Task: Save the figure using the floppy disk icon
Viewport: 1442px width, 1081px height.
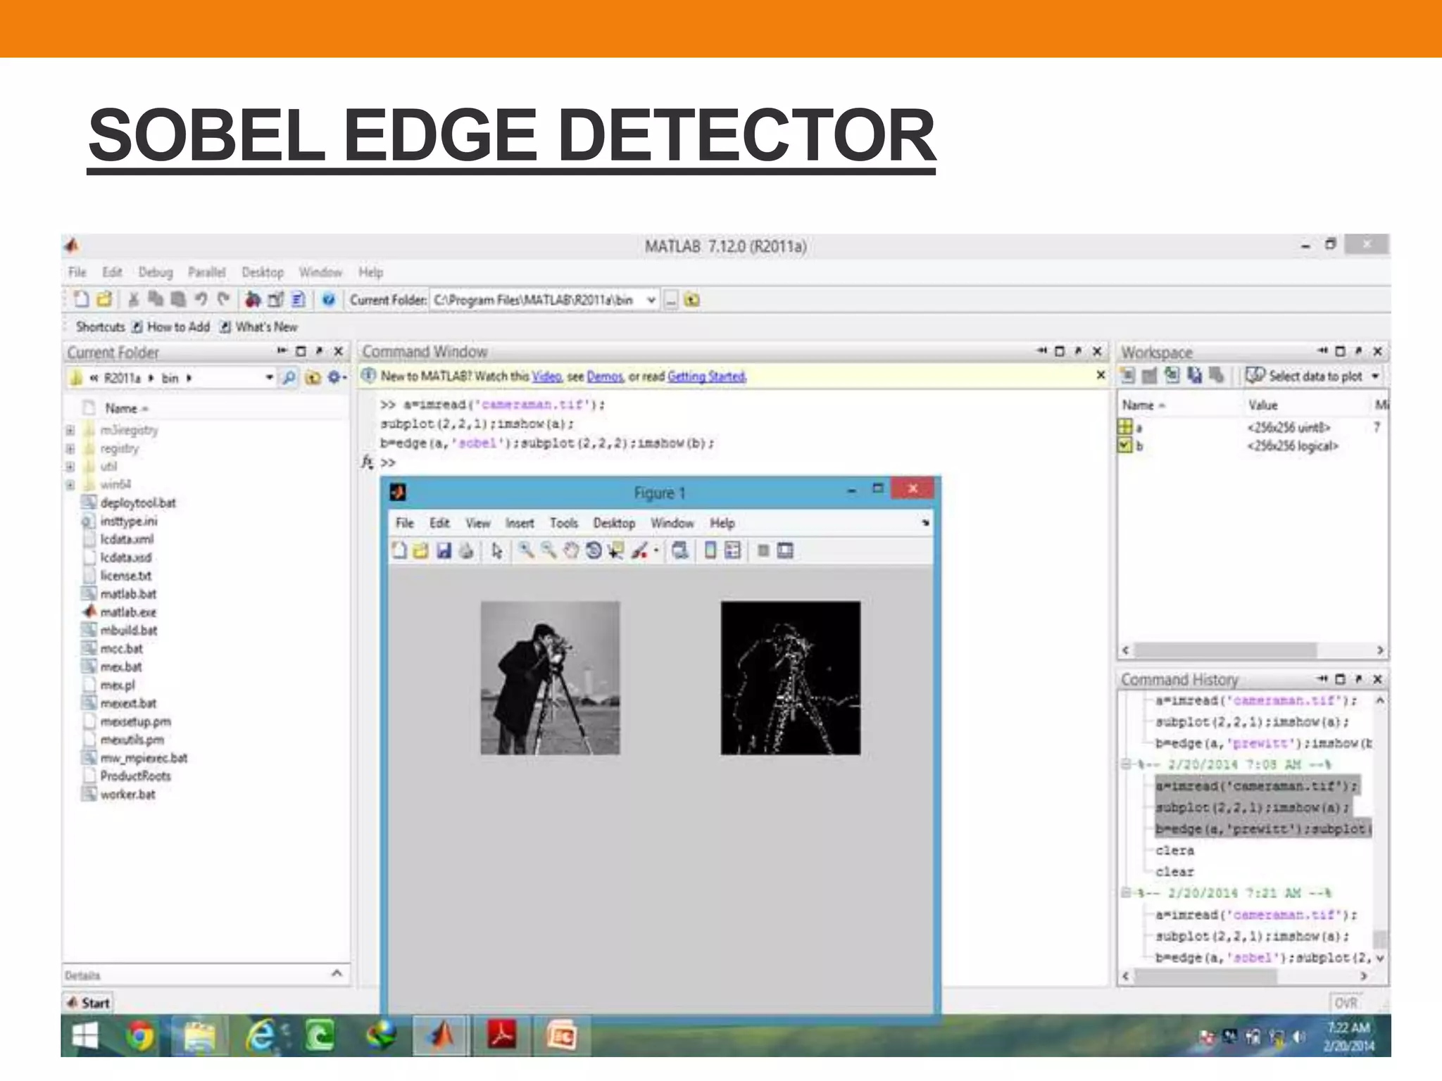Action: [x=444, y=551]
